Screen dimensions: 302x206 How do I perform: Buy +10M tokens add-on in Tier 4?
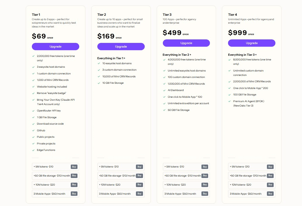coord(270,185)
